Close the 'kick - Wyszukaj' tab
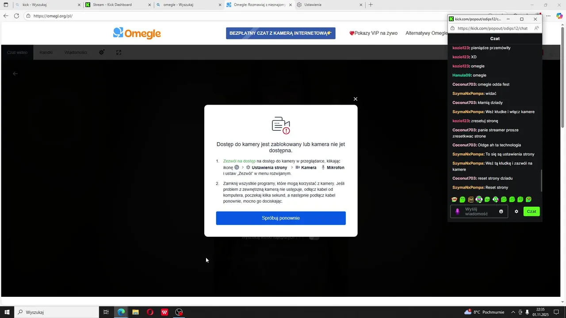The width and height of the screenshot is (566, 318). [79, 5]
